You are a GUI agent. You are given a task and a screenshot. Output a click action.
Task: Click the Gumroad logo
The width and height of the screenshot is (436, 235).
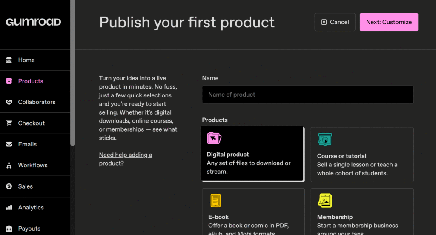pyautogui.click(x=33, y=22)
